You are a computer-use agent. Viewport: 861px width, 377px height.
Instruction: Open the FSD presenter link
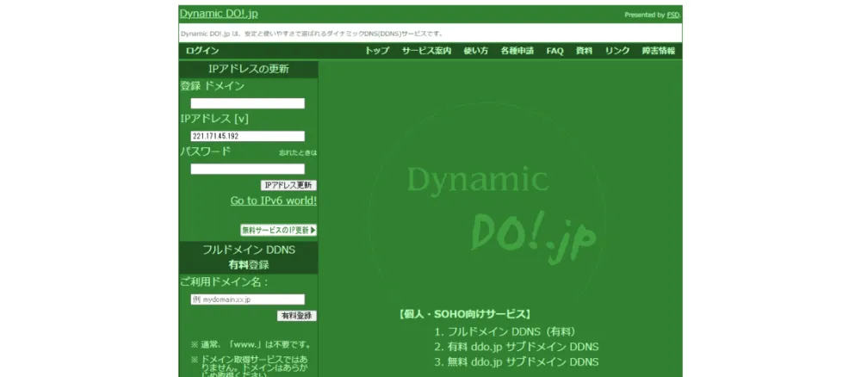pos(672,15)
